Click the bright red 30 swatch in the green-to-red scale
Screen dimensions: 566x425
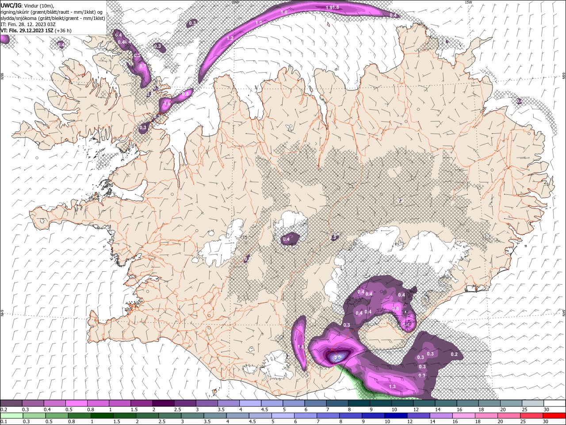click(555, 415)
